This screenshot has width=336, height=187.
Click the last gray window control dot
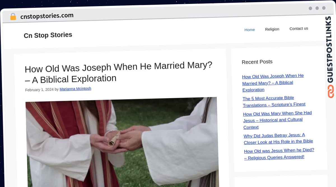324,8
